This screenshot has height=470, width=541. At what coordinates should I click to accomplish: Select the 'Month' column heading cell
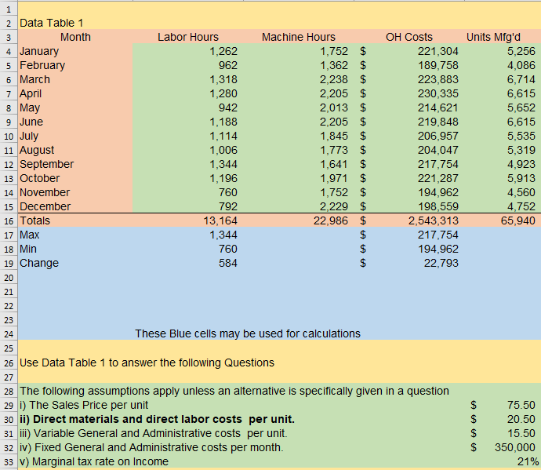(75, 37)
